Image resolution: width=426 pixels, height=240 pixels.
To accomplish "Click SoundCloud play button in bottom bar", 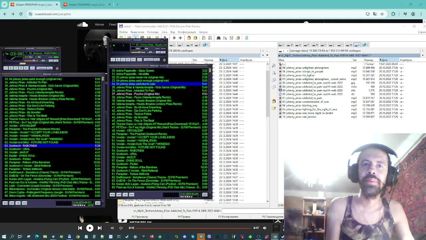I will click(90, 228).
